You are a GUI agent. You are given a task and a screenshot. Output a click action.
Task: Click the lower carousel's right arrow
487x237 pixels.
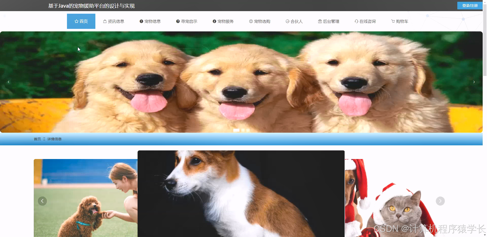pyautogui.click(x=440, y=201)
